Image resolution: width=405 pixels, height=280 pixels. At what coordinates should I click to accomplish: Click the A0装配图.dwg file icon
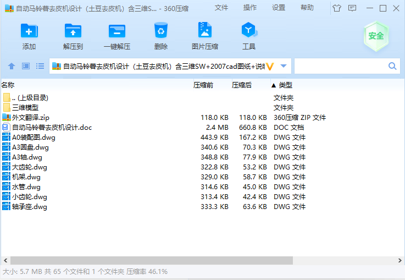point(6,138)
